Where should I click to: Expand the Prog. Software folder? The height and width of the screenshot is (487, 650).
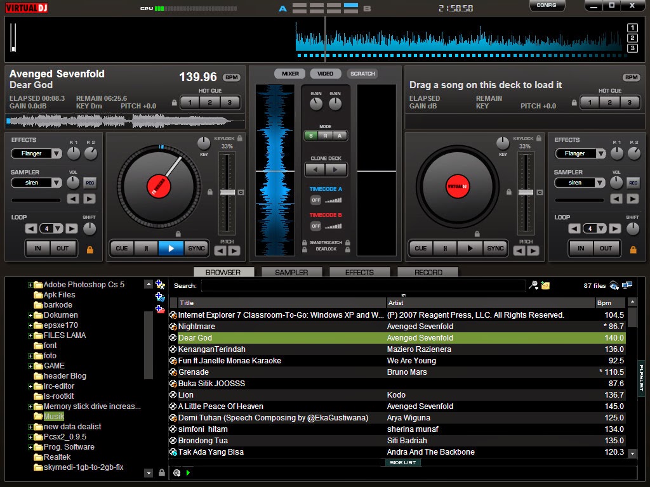point(30,447)
